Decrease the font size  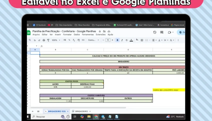tap(103, 40)
